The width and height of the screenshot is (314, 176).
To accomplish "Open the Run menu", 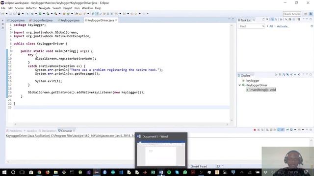I will pos(77,8).
